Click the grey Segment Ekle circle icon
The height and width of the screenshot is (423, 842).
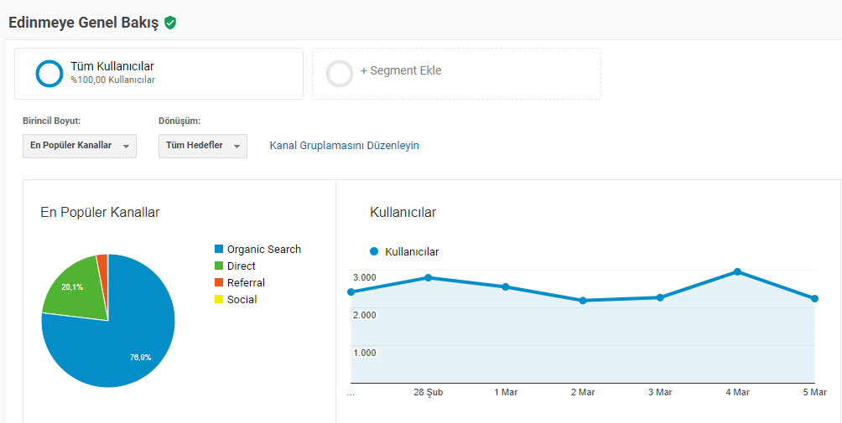pyautogui.click(x=340, y=74)
